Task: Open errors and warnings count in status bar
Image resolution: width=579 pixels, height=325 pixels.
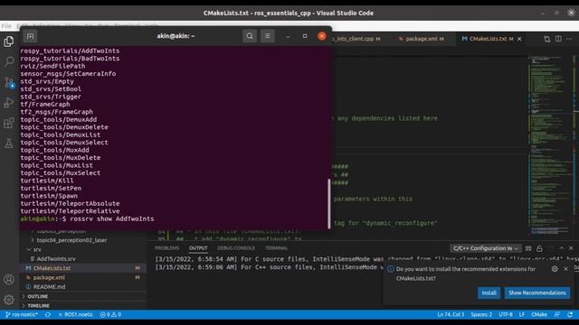Action: pos(110,315)
